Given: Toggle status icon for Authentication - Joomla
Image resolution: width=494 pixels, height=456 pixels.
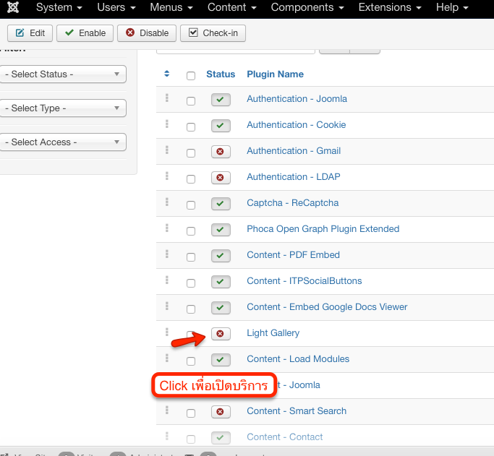Looking at the screenshot, I should [221, 100].
